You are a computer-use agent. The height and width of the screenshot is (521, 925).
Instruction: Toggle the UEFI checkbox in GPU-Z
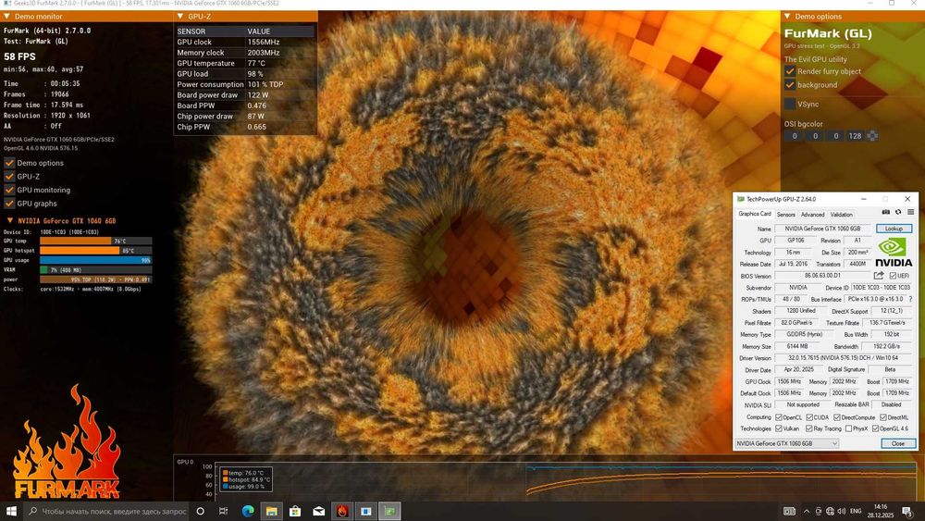(893, 276)
